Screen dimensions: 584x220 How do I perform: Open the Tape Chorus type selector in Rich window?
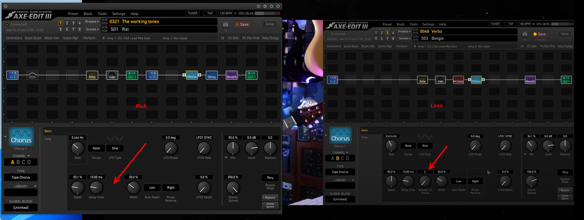21,177
